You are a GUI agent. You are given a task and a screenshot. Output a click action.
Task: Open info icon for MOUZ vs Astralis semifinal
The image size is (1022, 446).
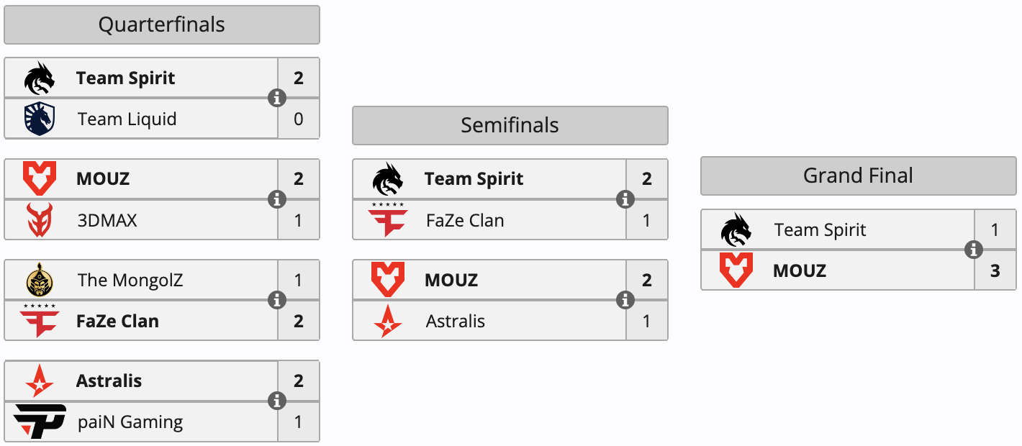click(625, 300)
